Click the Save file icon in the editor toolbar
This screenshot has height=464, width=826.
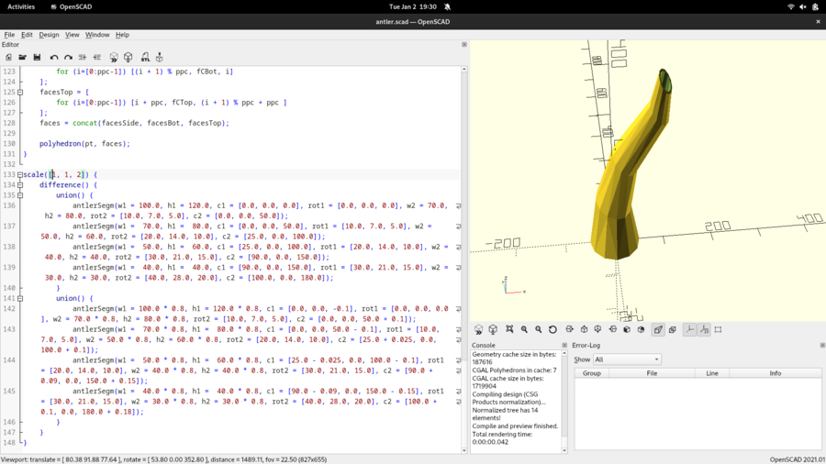pyautogui.click(x=37, y=57)
